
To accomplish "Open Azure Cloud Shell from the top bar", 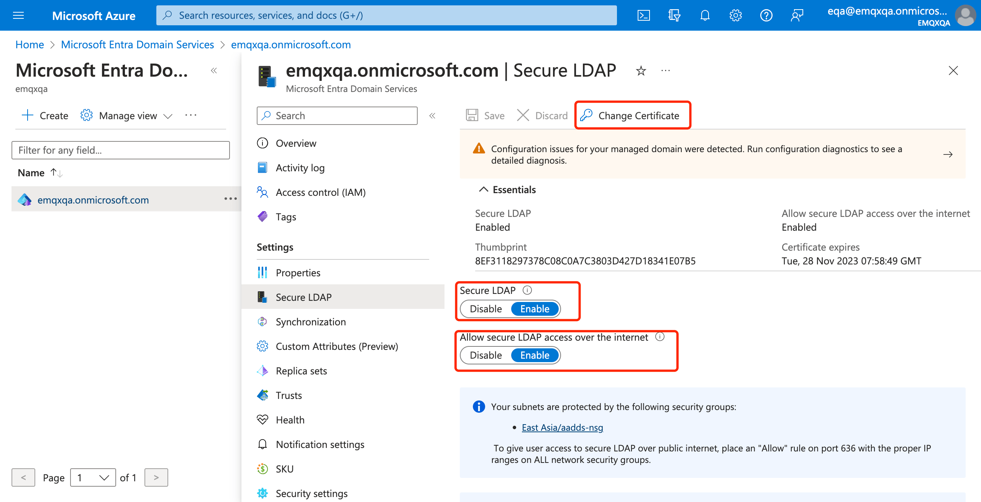I will tap(643, 15).
